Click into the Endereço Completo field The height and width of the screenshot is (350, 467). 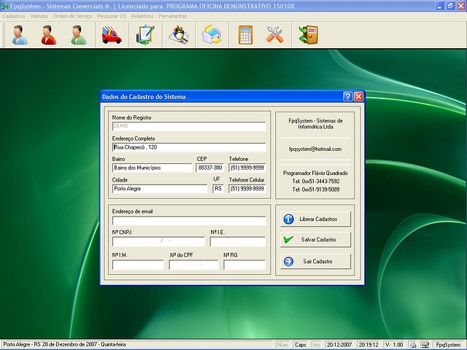(x=189, y=147)
